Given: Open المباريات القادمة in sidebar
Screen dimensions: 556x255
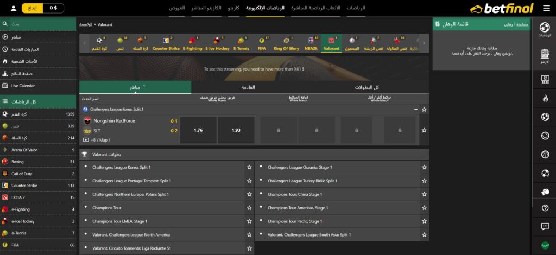Looking at the screenshot, I should tap(39, 49).
